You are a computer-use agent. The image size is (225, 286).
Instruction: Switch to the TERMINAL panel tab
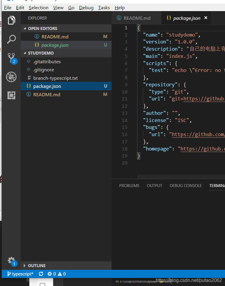[217, 186]
